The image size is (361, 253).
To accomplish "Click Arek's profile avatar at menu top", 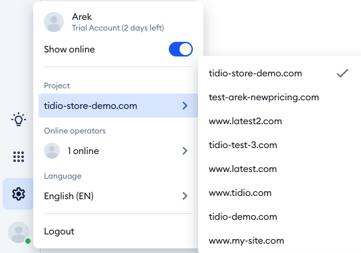I will point(54,22).
